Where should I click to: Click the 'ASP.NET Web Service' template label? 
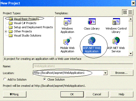click(116, 49)
